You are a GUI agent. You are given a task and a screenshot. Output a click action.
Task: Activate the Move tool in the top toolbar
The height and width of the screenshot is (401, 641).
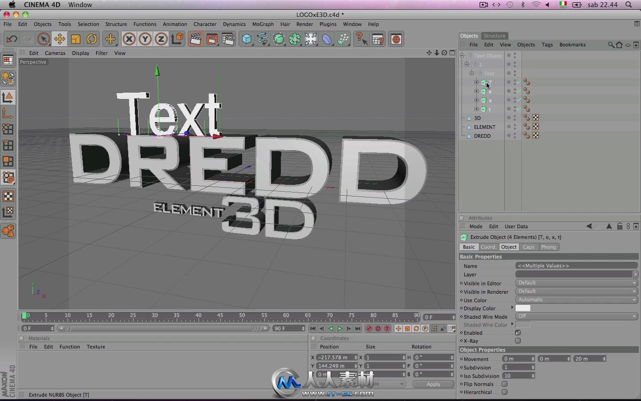(x=59, y=39)
